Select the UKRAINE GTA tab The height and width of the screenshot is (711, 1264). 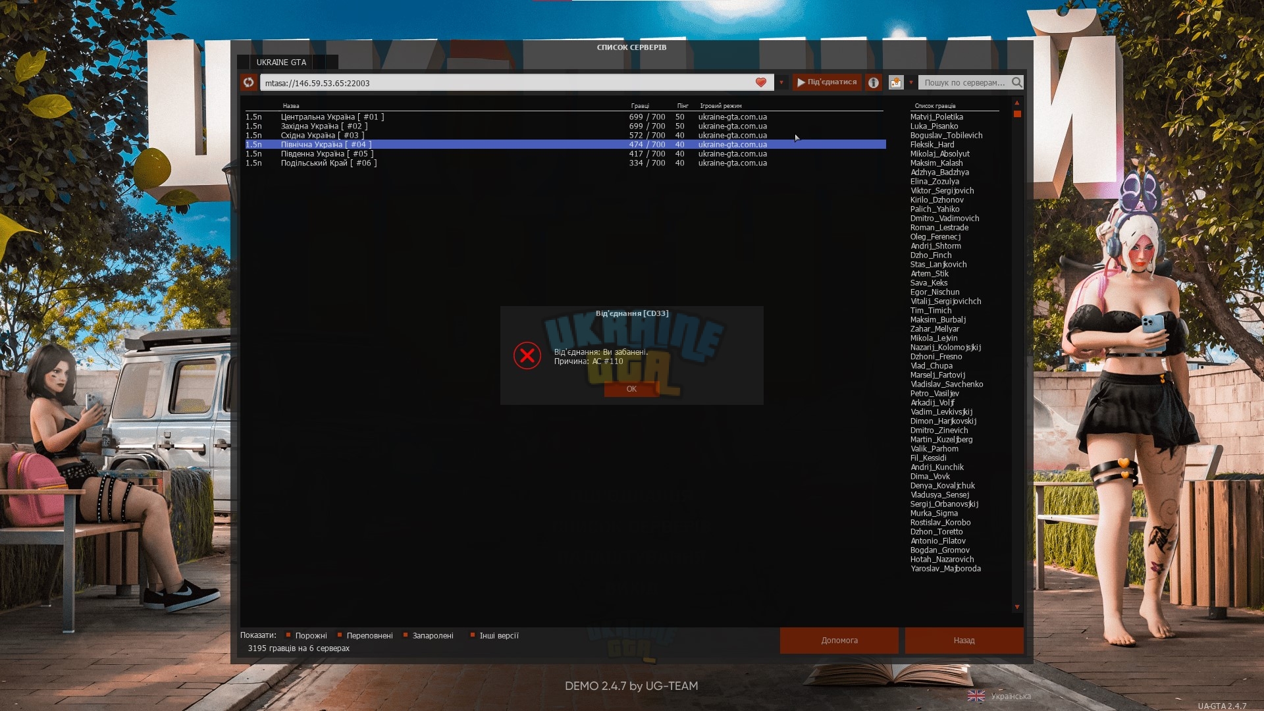pyautogui.click(x=281, y=63)
